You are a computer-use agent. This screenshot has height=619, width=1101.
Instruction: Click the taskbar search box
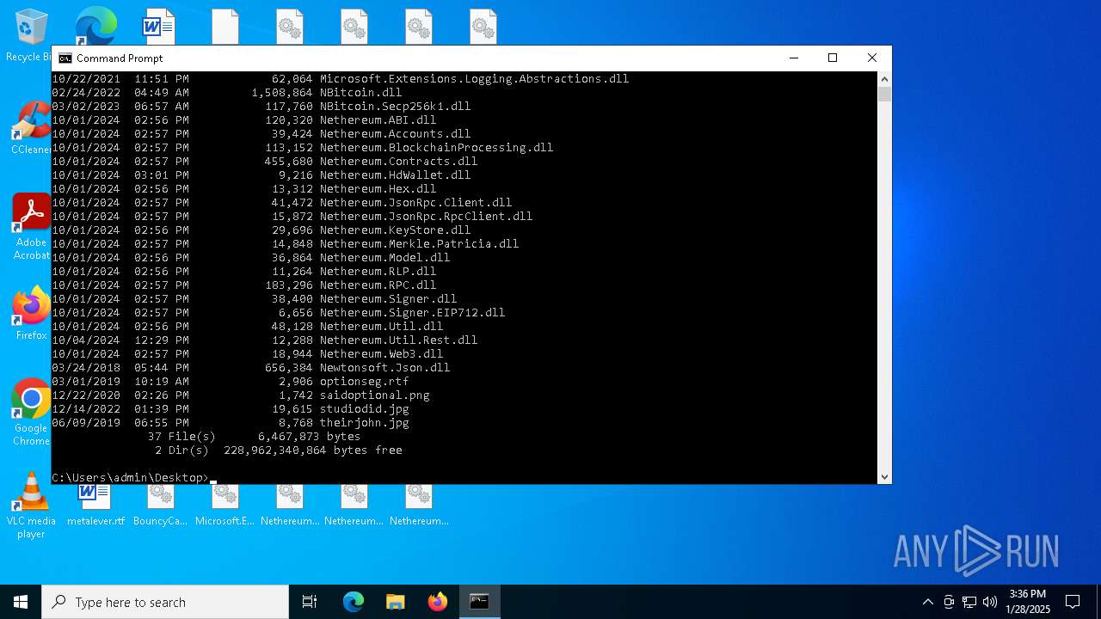165,602
